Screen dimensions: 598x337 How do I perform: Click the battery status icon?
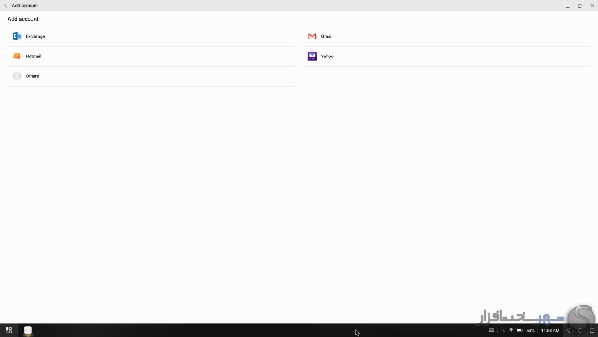[x=520, y=330]
